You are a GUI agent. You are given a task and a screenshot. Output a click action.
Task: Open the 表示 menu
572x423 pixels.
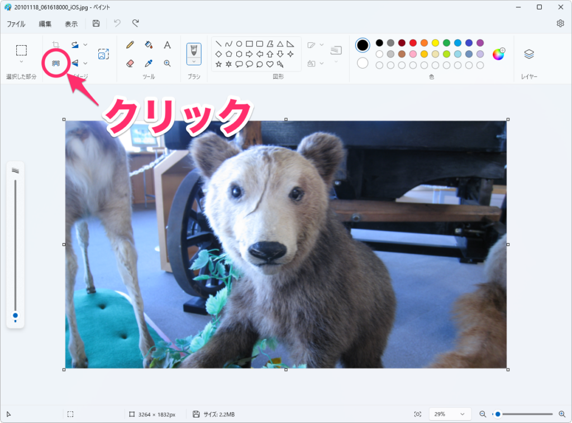pyautogui.click(x=71, y=24)
